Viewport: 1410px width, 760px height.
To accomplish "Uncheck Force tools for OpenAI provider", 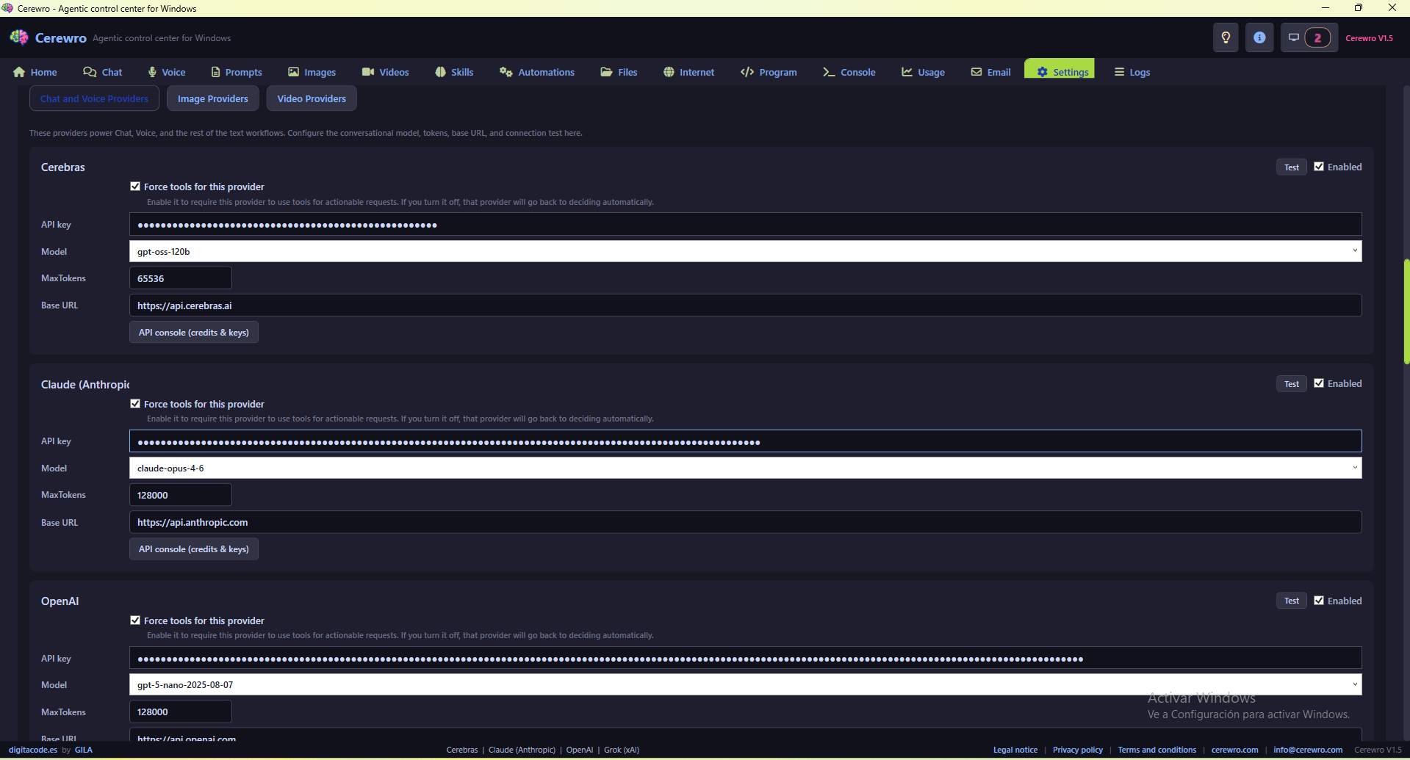I will 135,620.
